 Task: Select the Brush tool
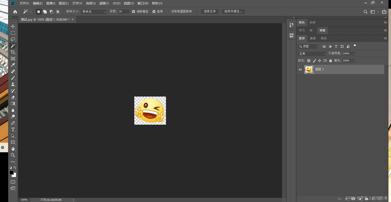coord(13,78)
